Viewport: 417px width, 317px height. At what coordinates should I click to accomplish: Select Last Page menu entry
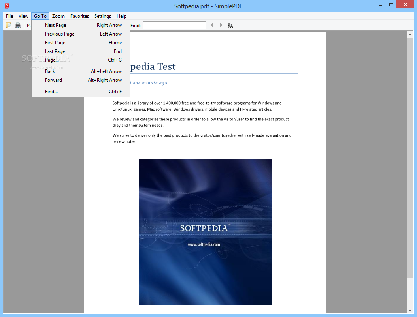click(81, 51)
